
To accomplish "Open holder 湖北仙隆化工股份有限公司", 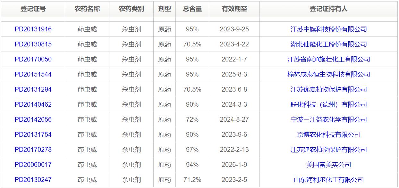I will coord(329,44).
